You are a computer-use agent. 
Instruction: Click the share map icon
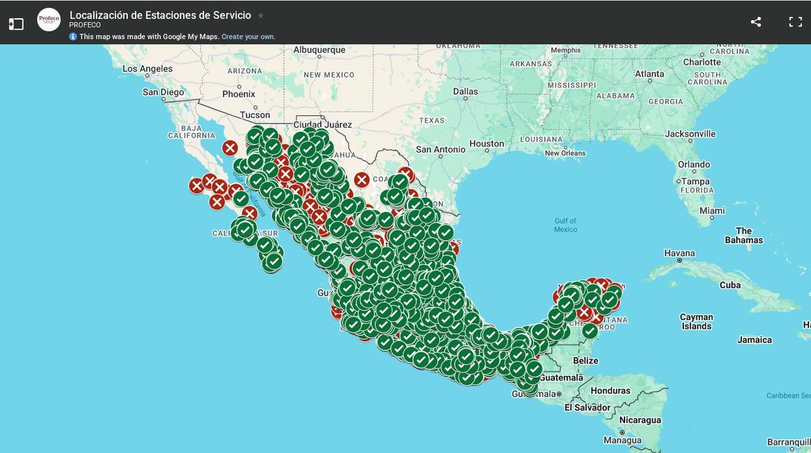(756, 22)
